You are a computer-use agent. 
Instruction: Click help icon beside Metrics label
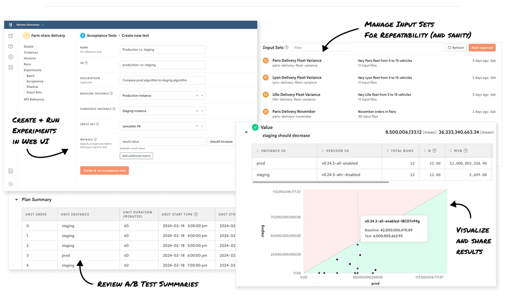(95, 139)
